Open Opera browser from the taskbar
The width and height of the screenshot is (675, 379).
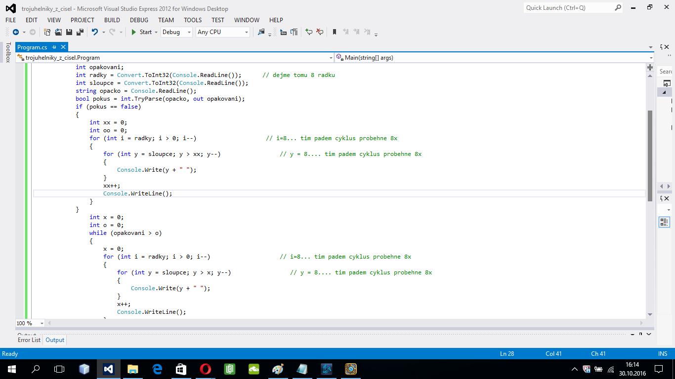tap(206, 369)
